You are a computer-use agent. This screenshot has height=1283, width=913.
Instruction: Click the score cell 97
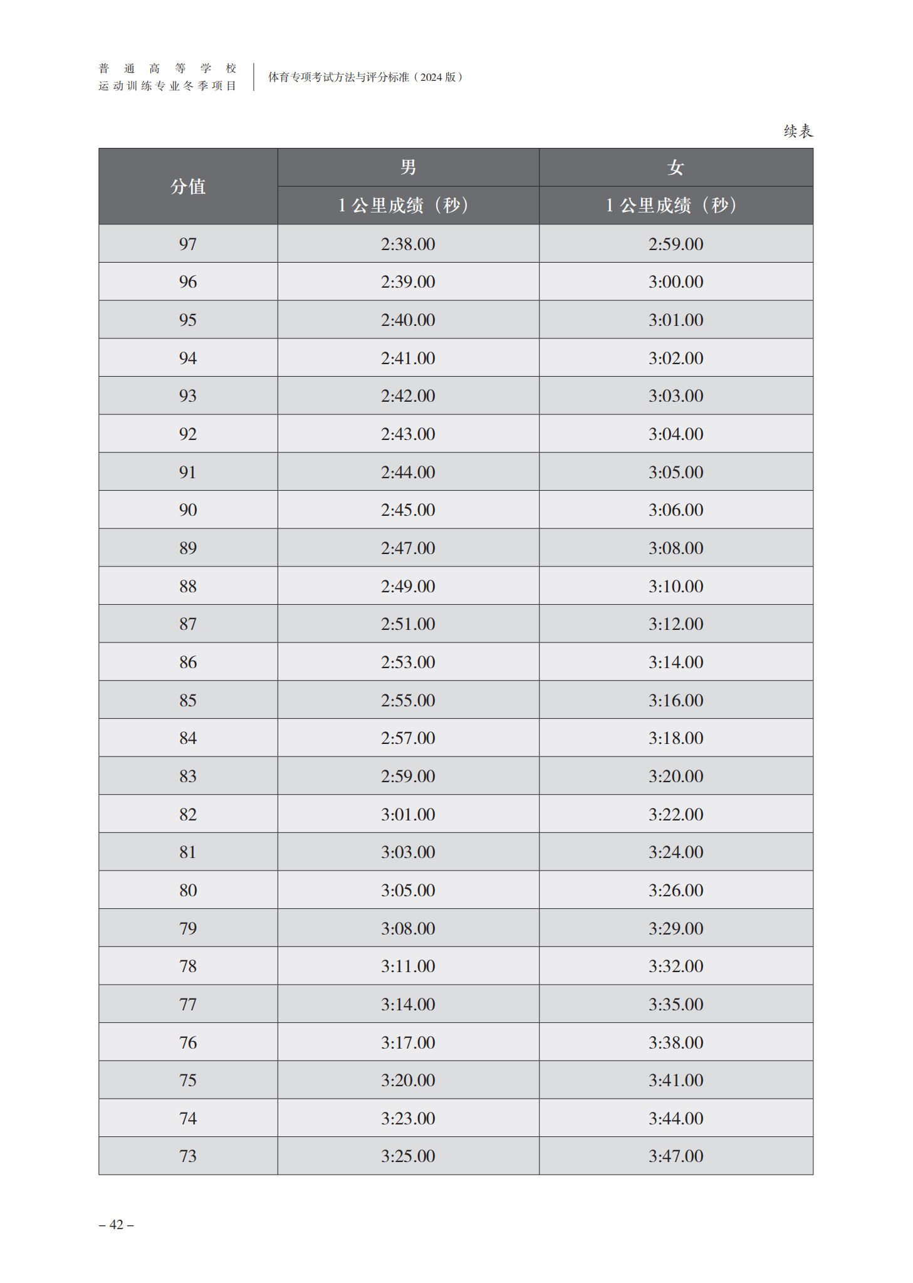[x=188, y=244]
